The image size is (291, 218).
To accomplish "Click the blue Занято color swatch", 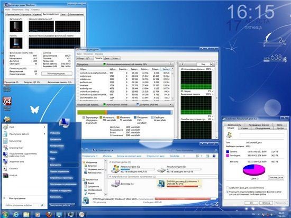I will [228, 151].
